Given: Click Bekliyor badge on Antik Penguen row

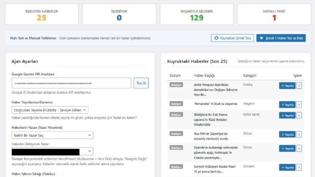Looking at the screenshot, I should [x=176, y=85].
